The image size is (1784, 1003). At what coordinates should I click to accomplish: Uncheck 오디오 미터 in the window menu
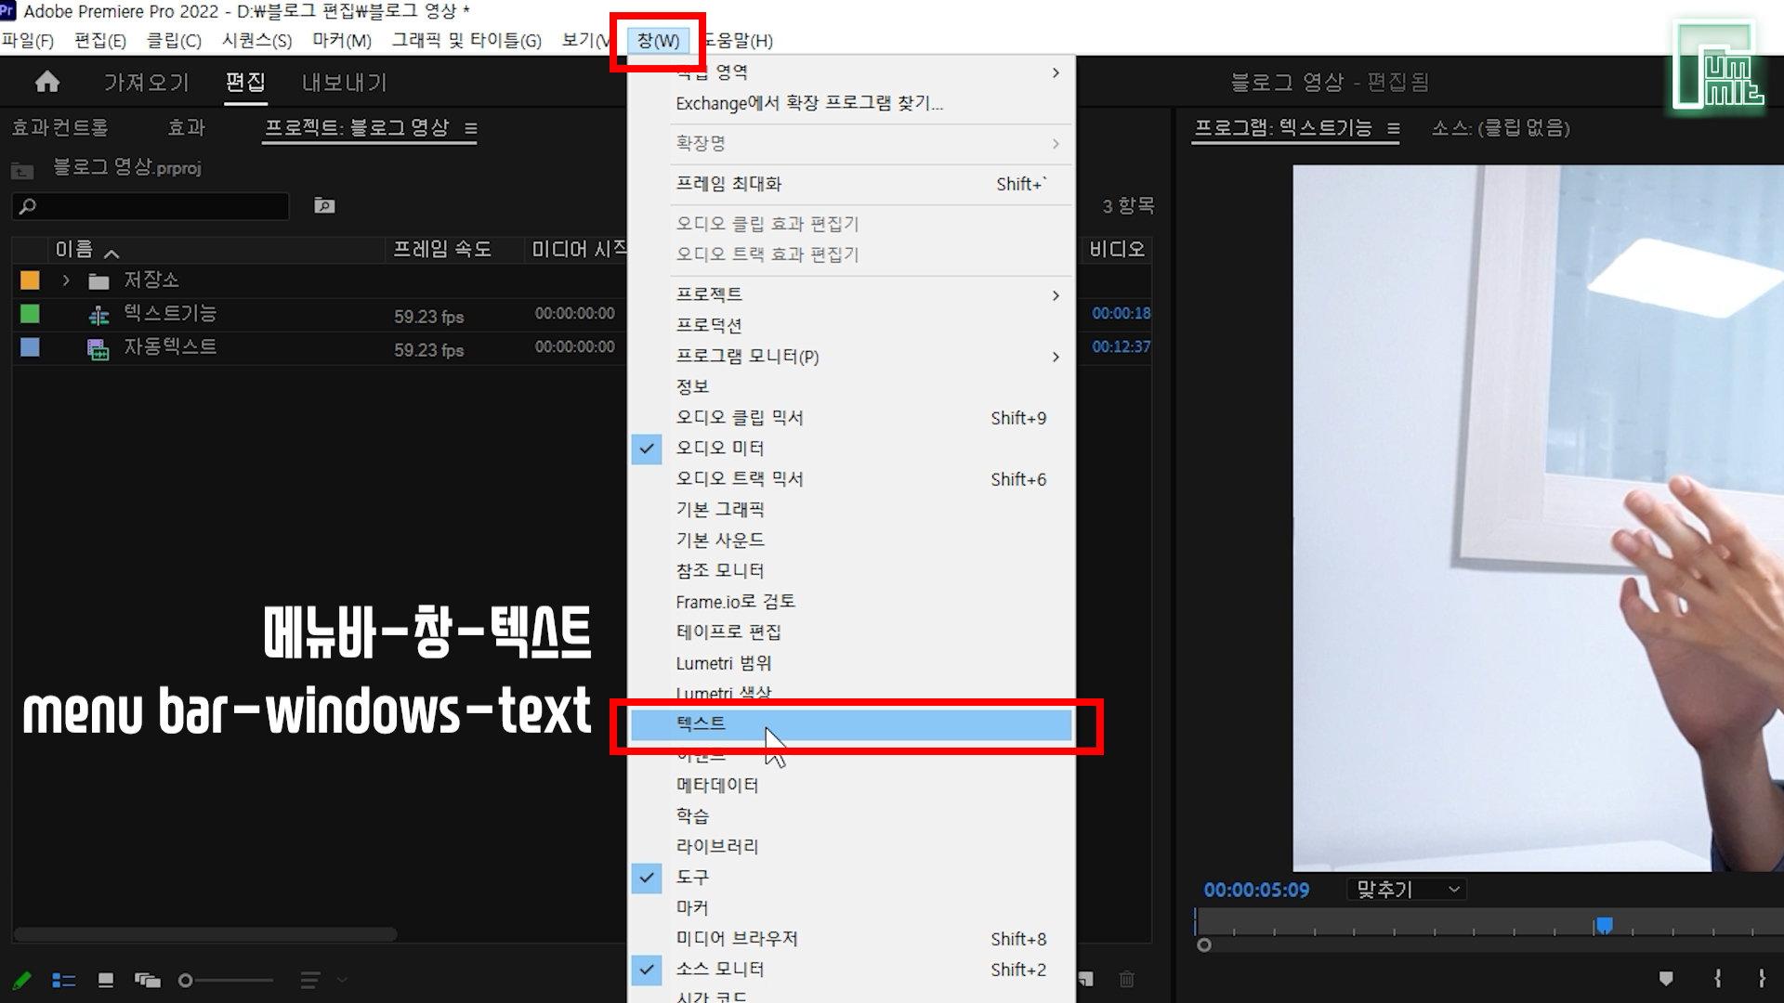pyautogui.click(x=720, y=449)
